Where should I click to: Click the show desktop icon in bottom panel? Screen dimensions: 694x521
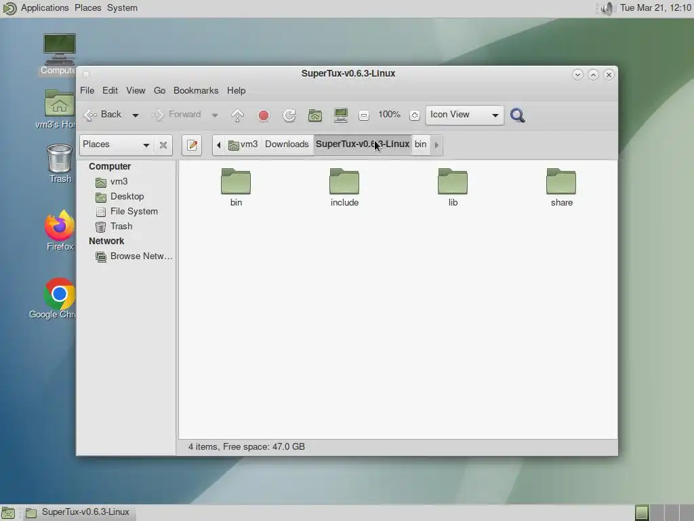coord(8,513)
